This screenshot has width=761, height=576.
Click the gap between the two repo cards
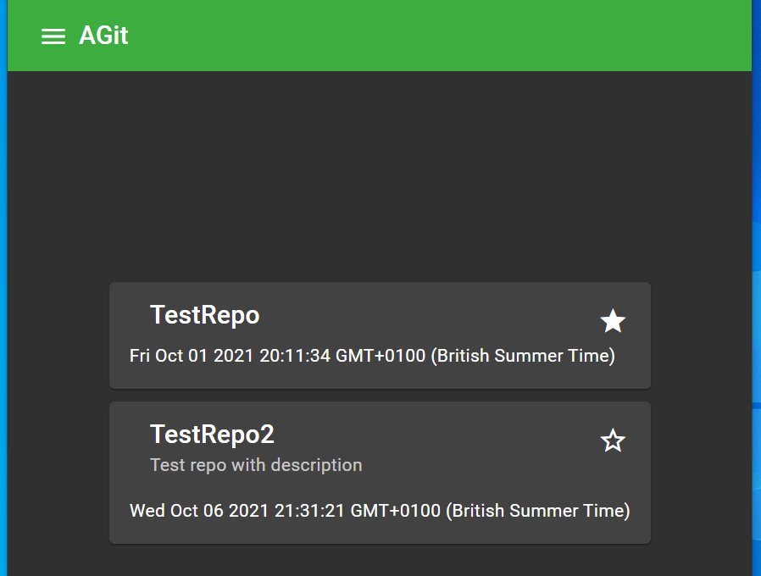point(380,396)
